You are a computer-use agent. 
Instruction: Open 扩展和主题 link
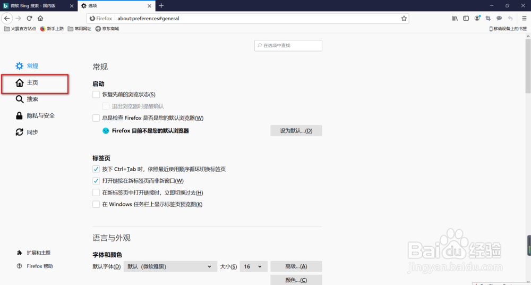pyautogui.click(x=34, y=253)
